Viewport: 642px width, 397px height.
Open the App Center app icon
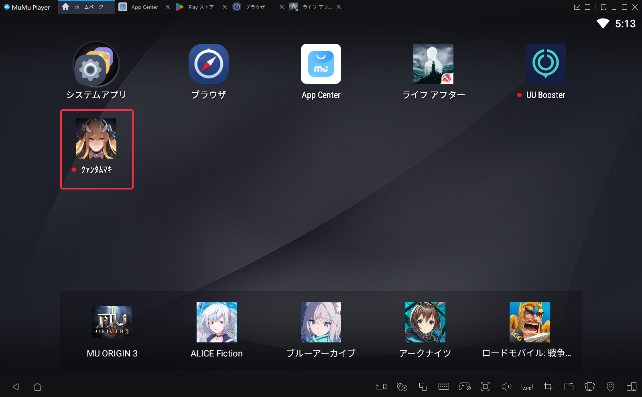(x=321, y=64)
